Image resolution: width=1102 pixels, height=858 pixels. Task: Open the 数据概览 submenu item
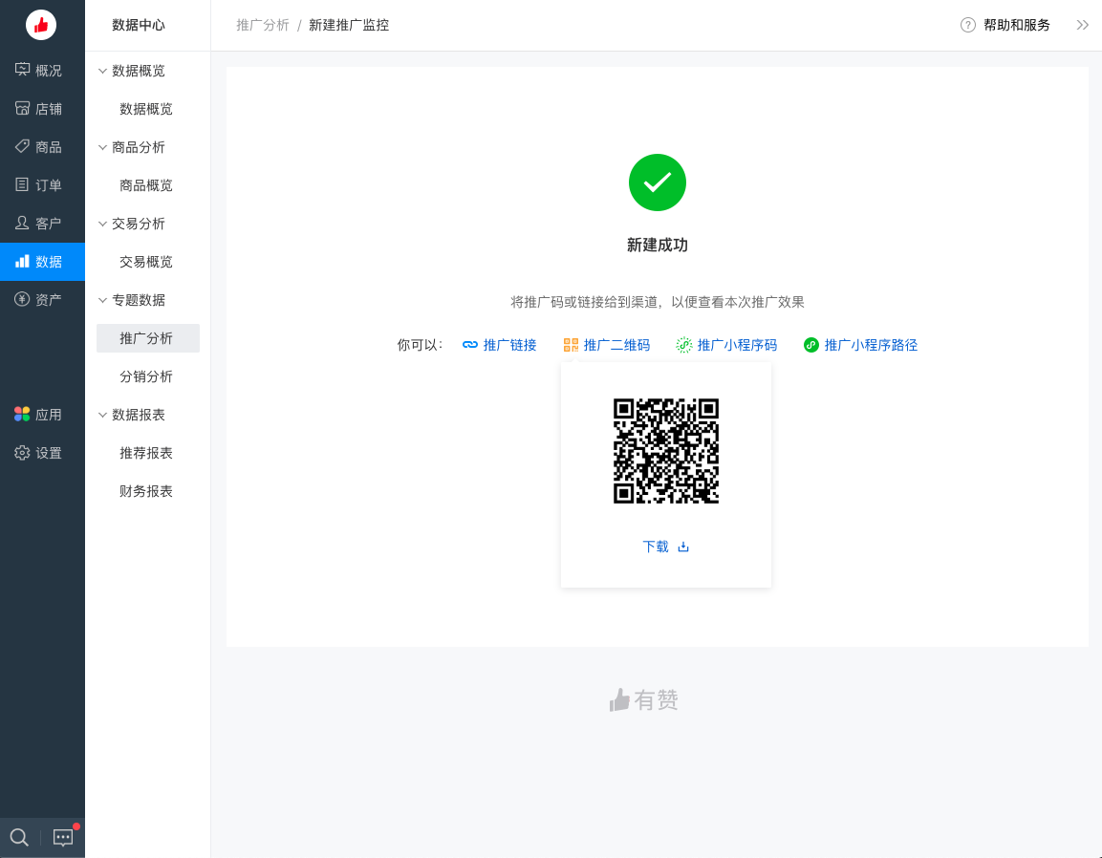pyautogui.click(x=147, y=109)
